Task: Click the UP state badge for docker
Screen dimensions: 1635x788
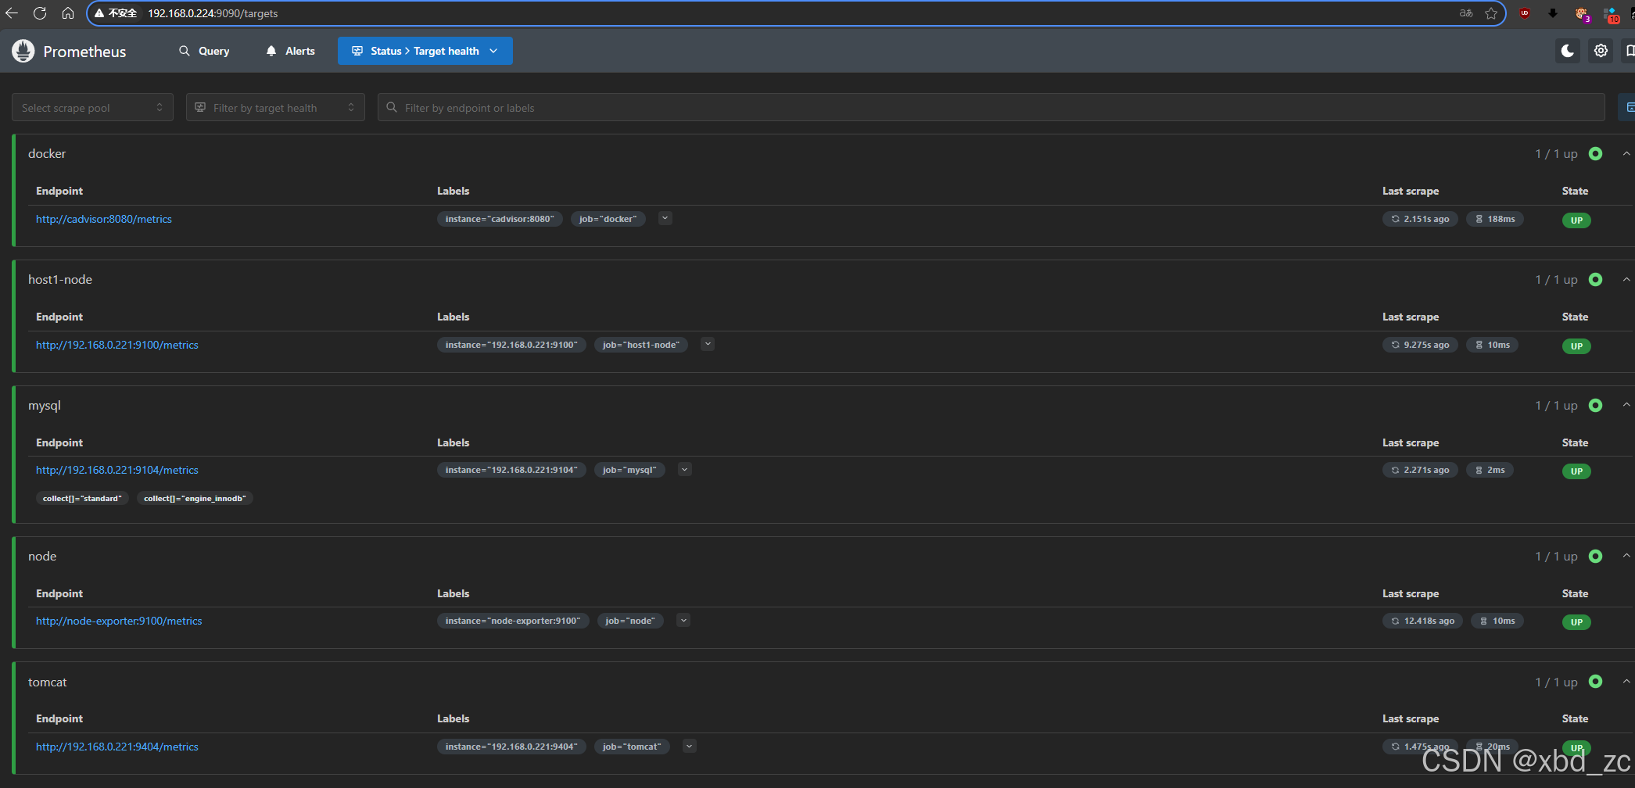Action: pos(1576,220)
